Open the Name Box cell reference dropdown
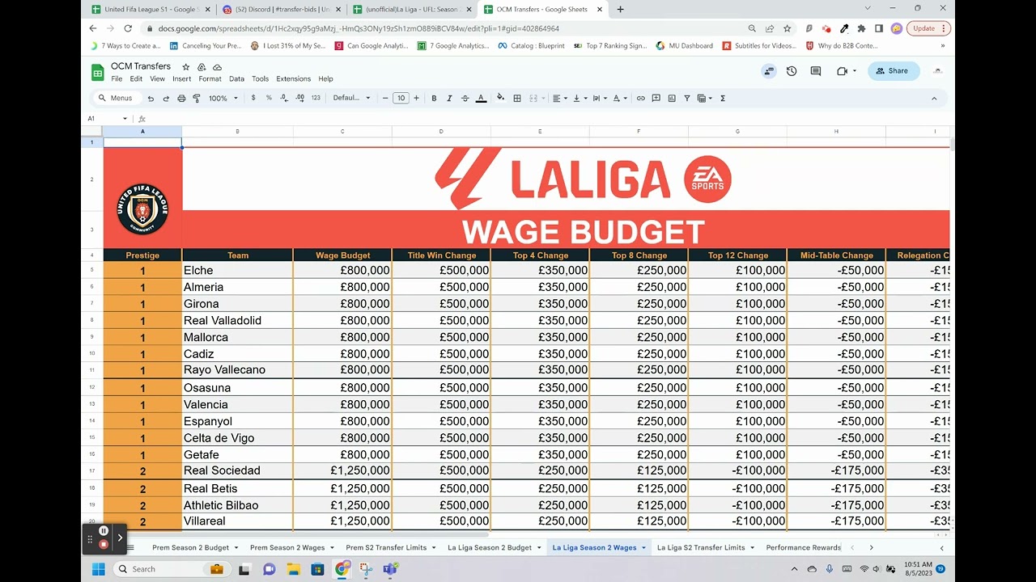This screenshot has height=582, width=1036. [x=125, y=119]
